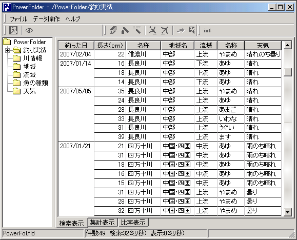Screen dimensions: 297x240
Task: Select the pencil with list lines icon
Action: (137, 30)
